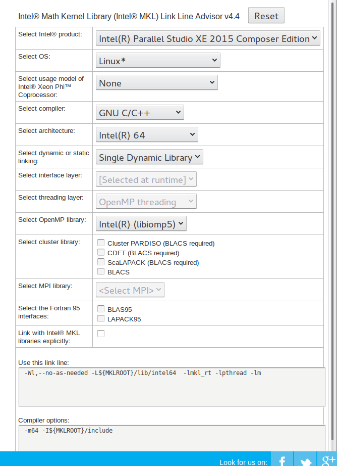Open the architecture dropdown showing Intel(R) 64
Screen dimensions: 337x466
147,134
